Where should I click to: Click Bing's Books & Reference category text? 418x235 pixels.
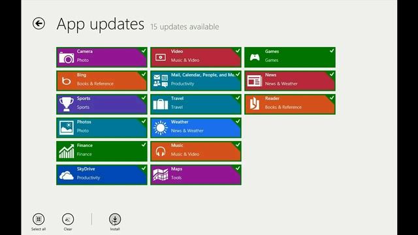coord(95,84)
